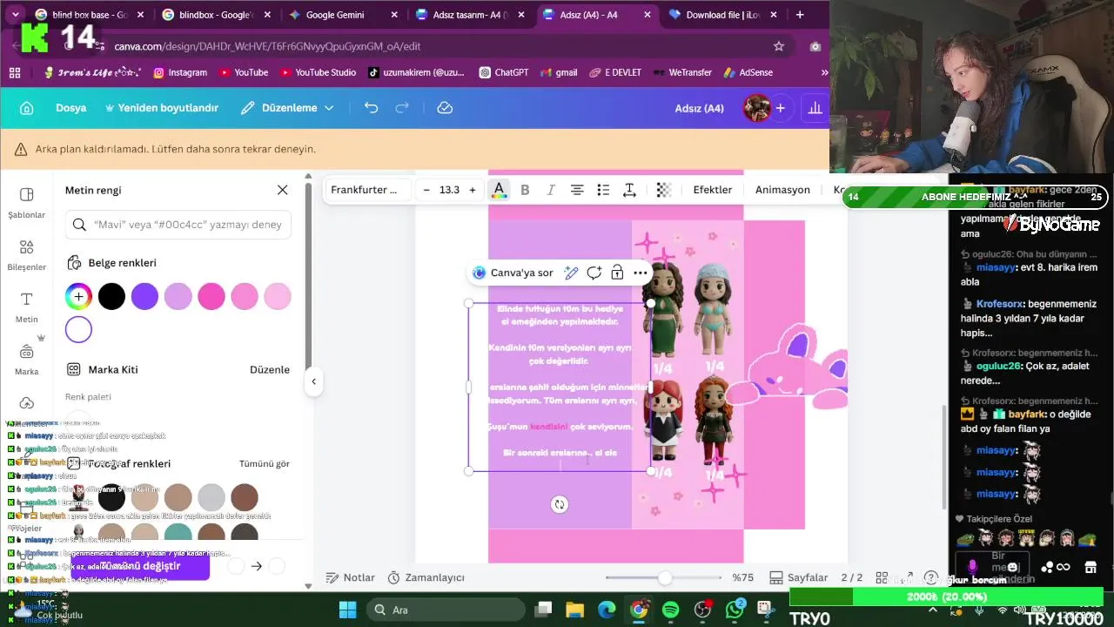
Task: Adjust zoom slider handle
Action: click(x=665, y=578)
